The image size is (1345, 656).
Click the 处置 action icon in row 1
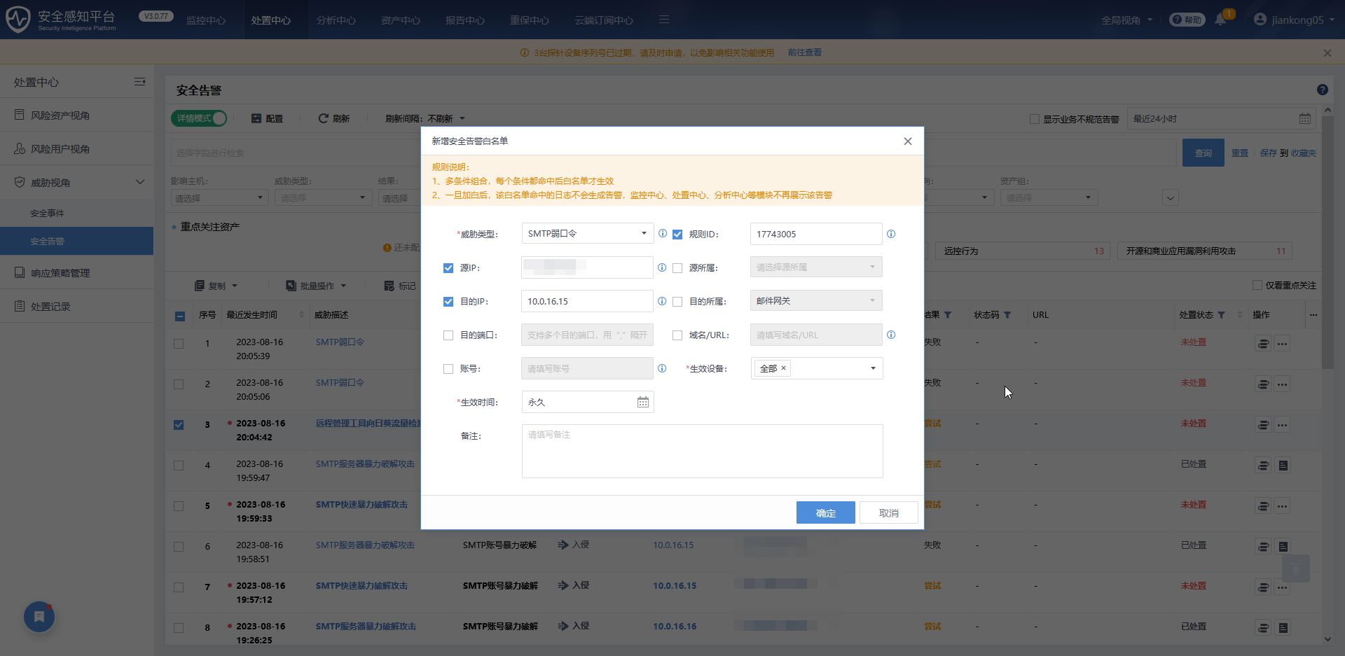1263,344
